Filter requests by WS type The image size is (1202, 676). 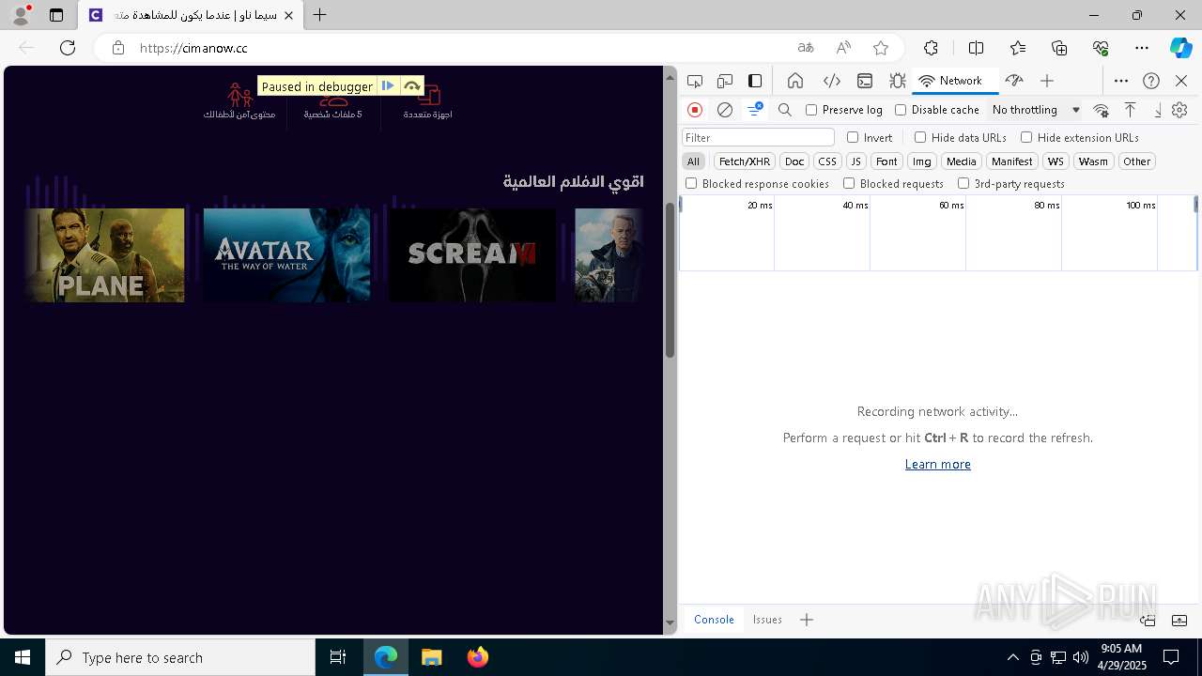1056,161
